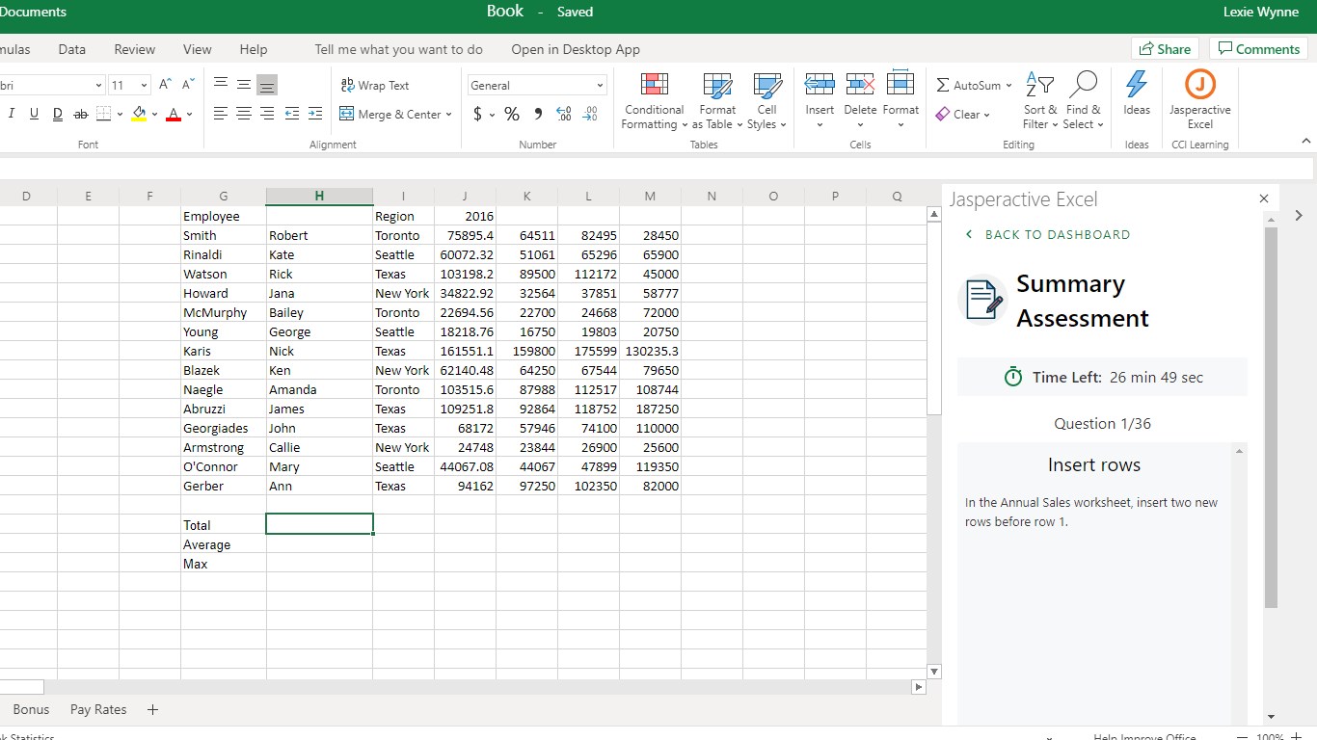This screenshot has height=740, width=1317.
Task: Click the Conditional Formatting icon
Action: pyautogui.click(x=654, y=87)
